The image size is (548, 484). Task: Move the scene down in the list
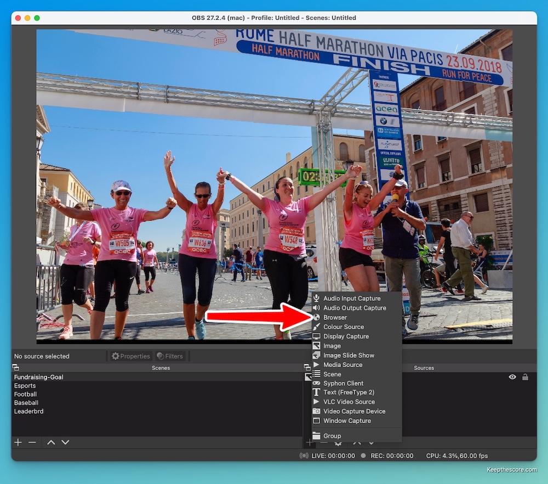pyautogui.click(x=65, y=442)
